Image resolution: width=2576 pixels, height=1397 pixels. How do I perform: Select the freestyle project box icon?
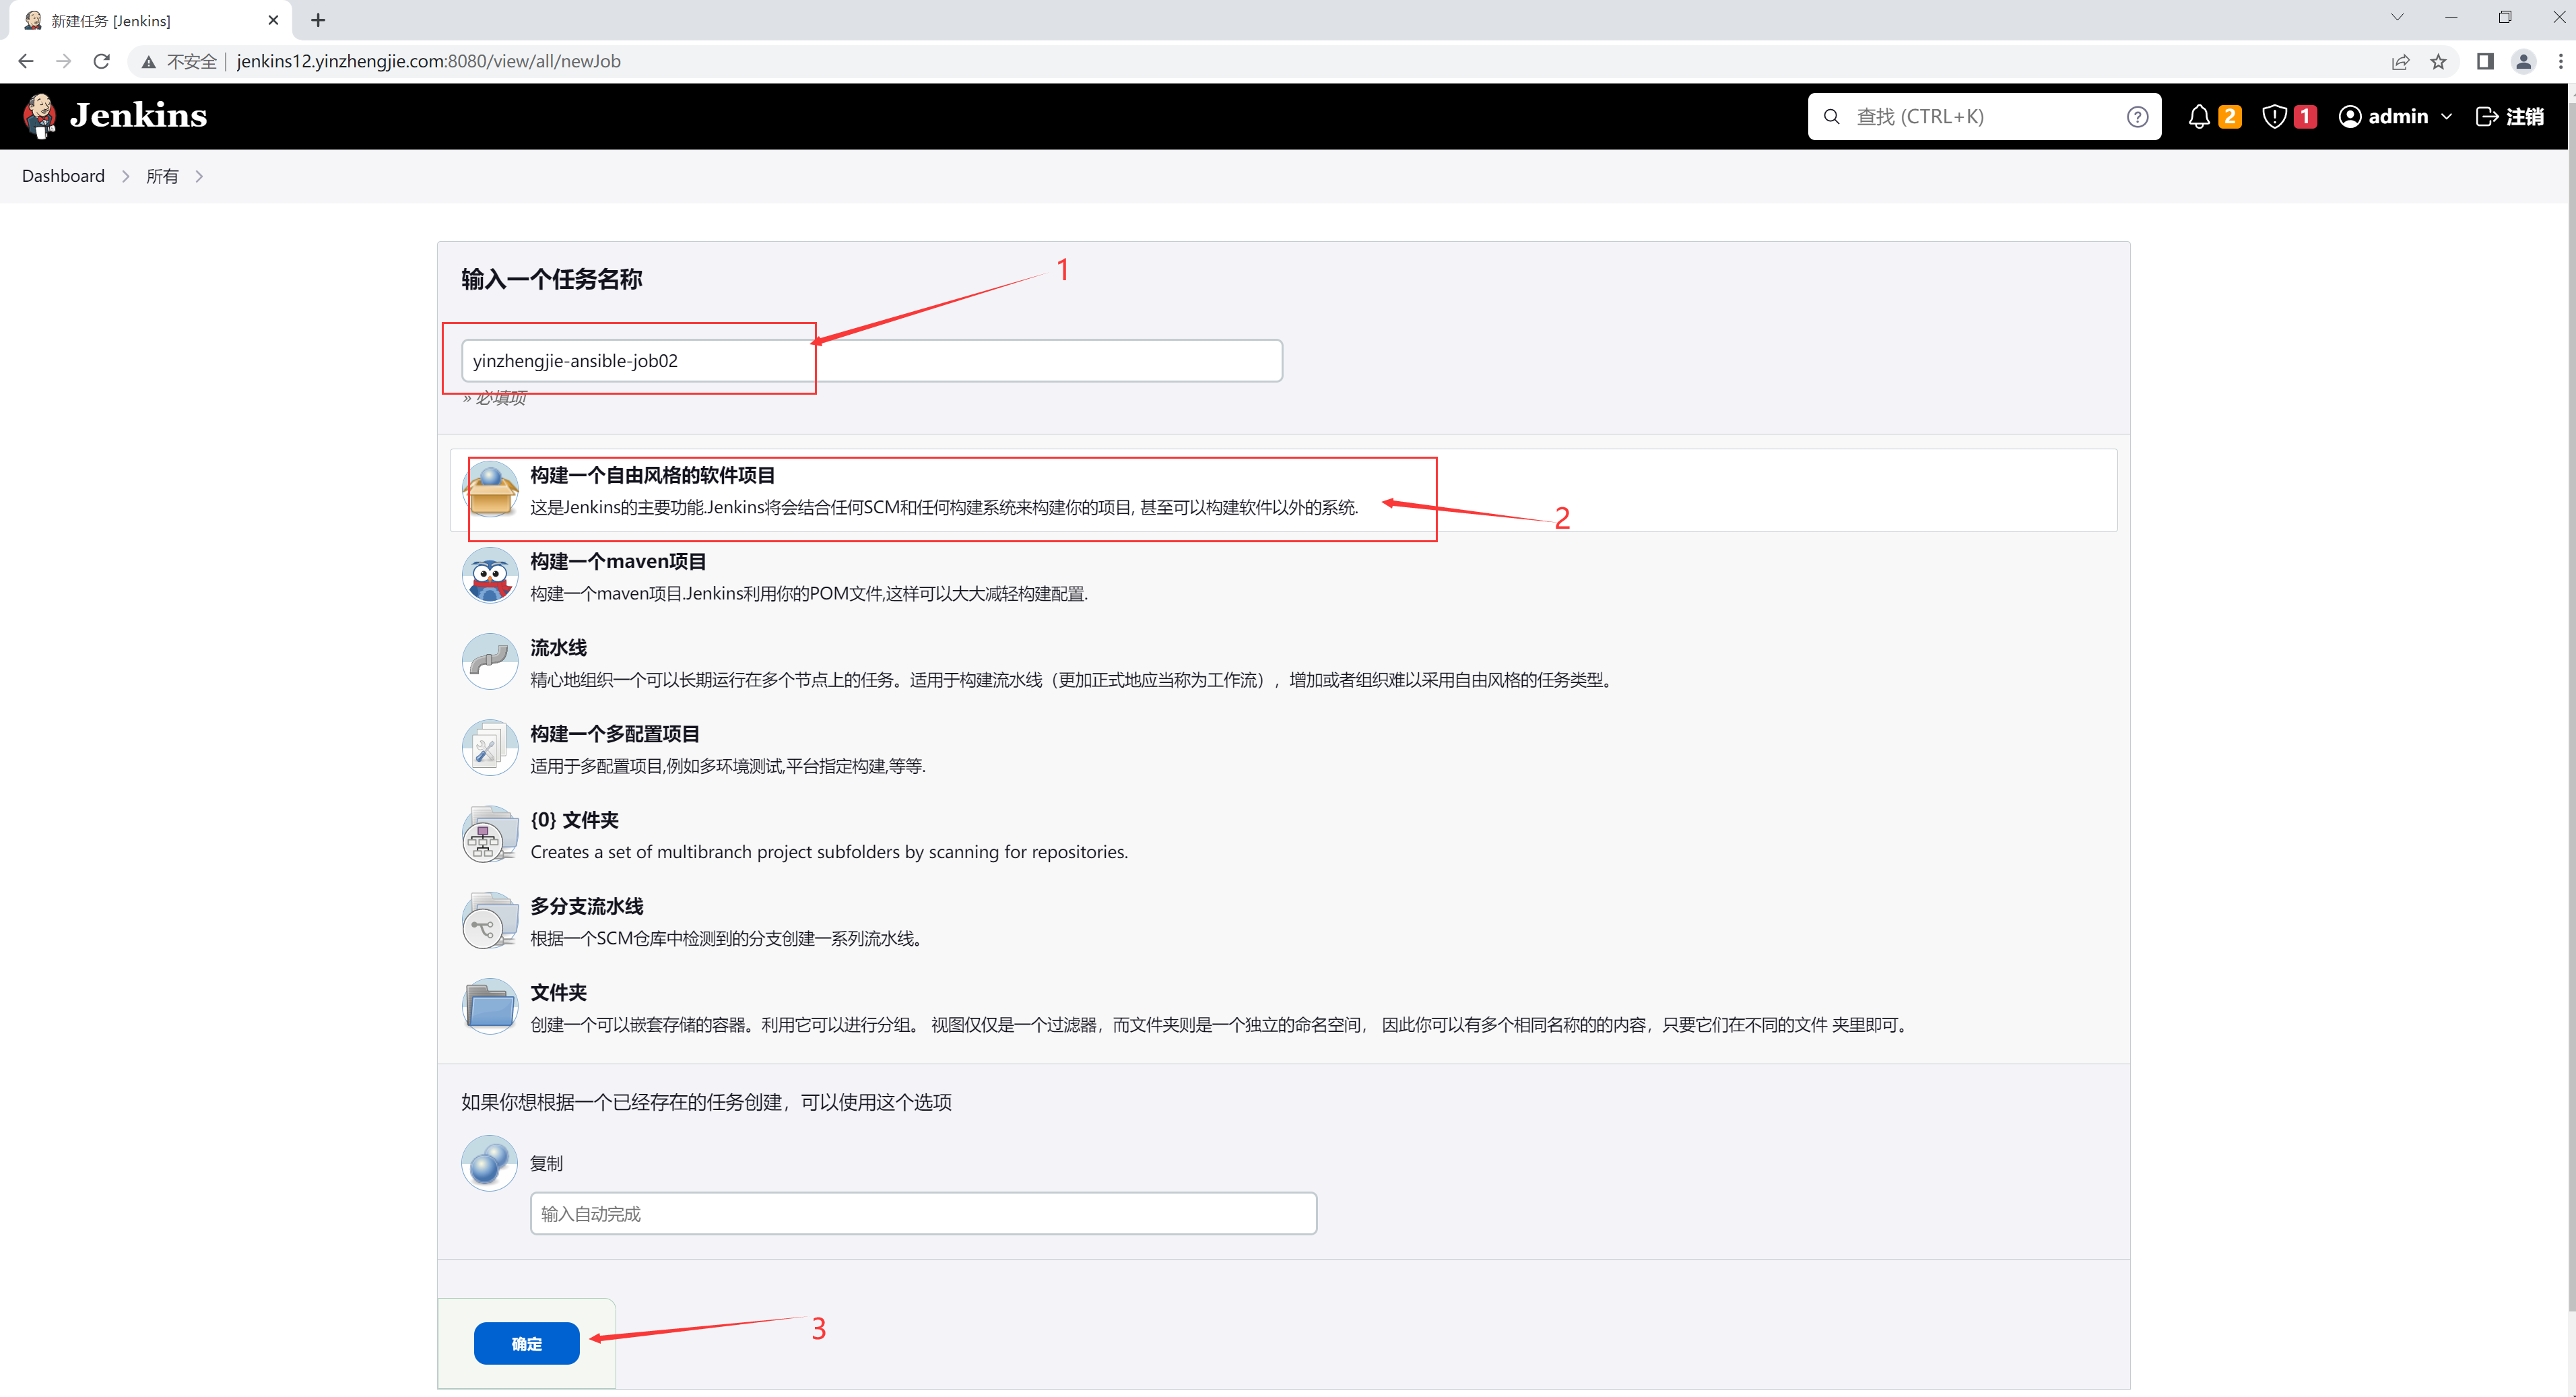pyautogui.click(x=490, y=490)
